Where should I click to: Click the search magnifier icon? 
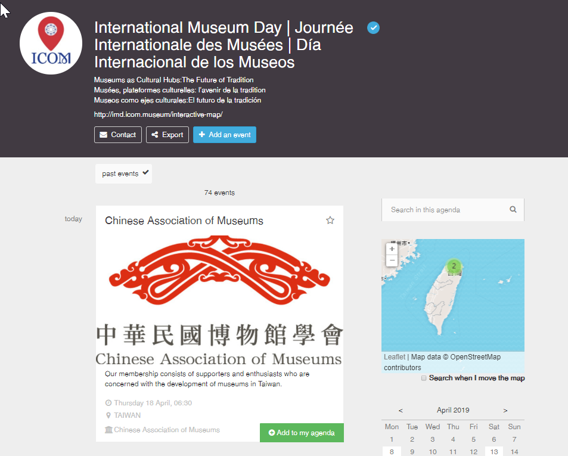tap(513, 209)
